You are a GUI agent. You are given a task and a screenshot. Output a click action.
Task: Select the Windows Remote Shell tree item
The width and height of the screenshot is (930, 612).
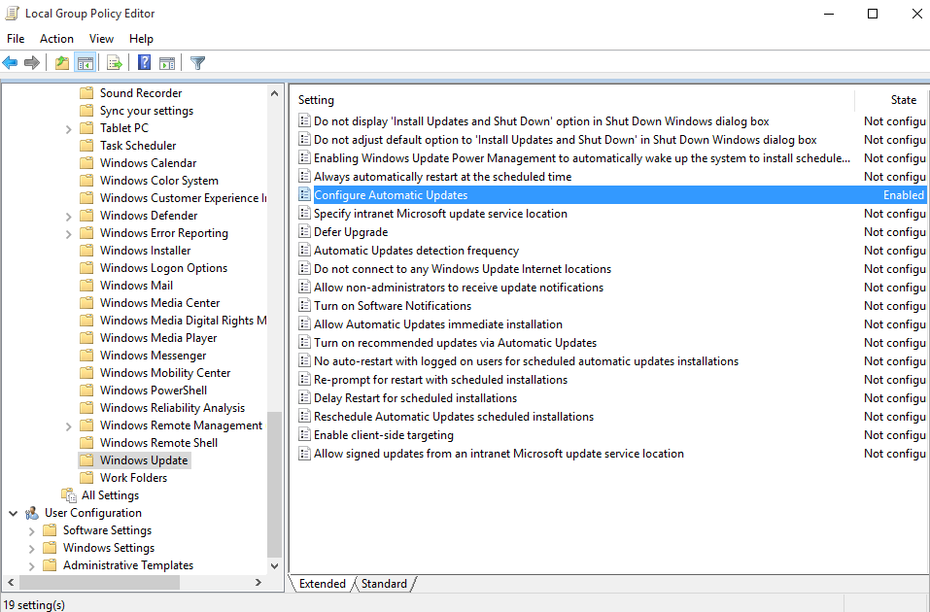click(158, 442)
